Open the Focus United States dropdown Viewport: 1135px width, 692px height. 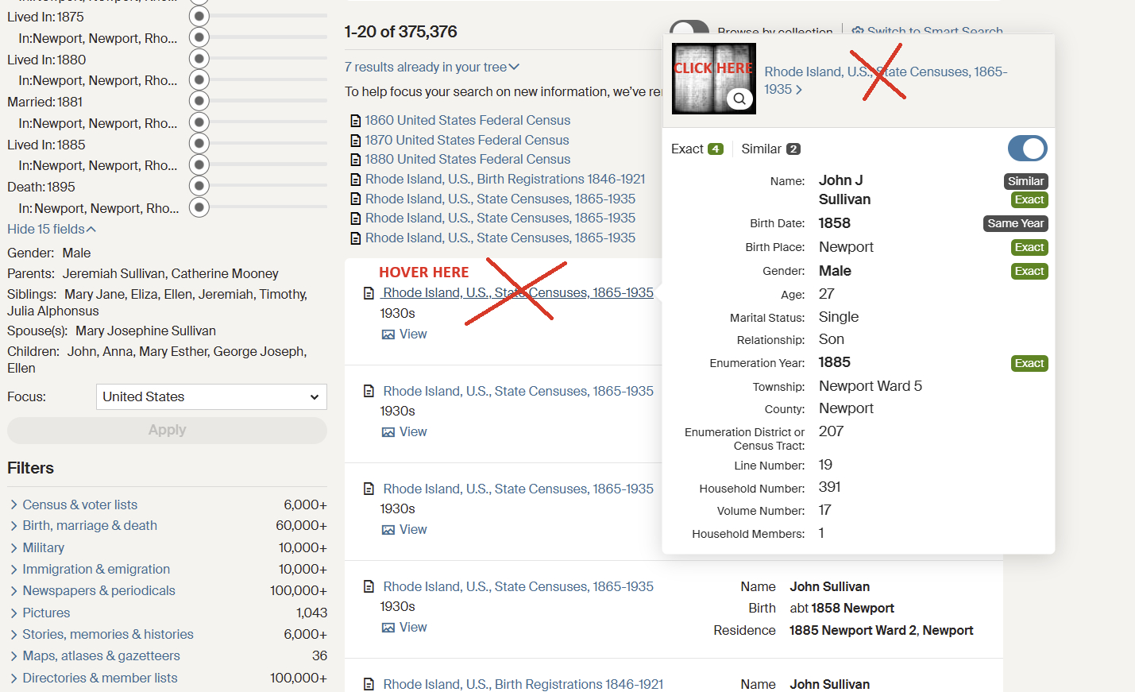(x=211, y=397)
